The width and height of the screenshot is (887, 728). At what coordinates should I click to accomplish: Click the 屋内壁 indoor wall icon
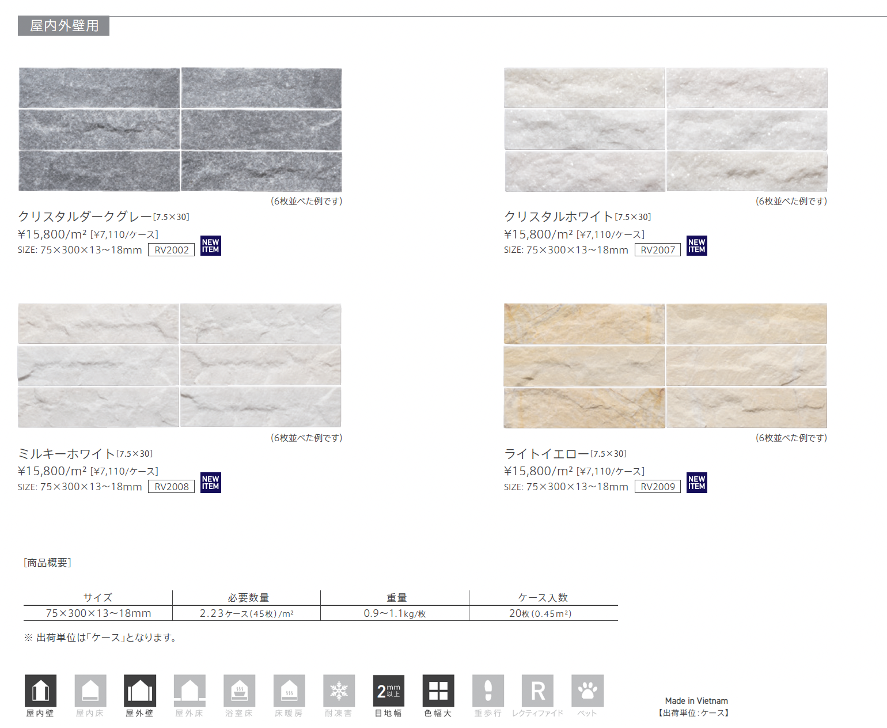click(x=40, y=691)
